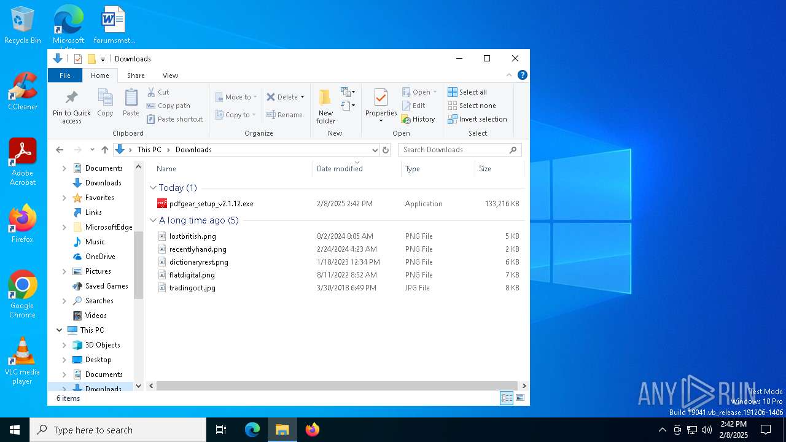
Task: Invert selection of files
Action: [x=477, y=119]
